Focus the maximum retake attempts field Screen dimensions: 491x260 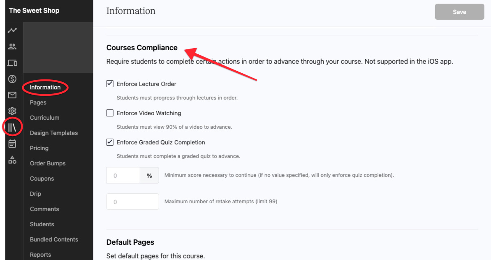pos(132,202)
